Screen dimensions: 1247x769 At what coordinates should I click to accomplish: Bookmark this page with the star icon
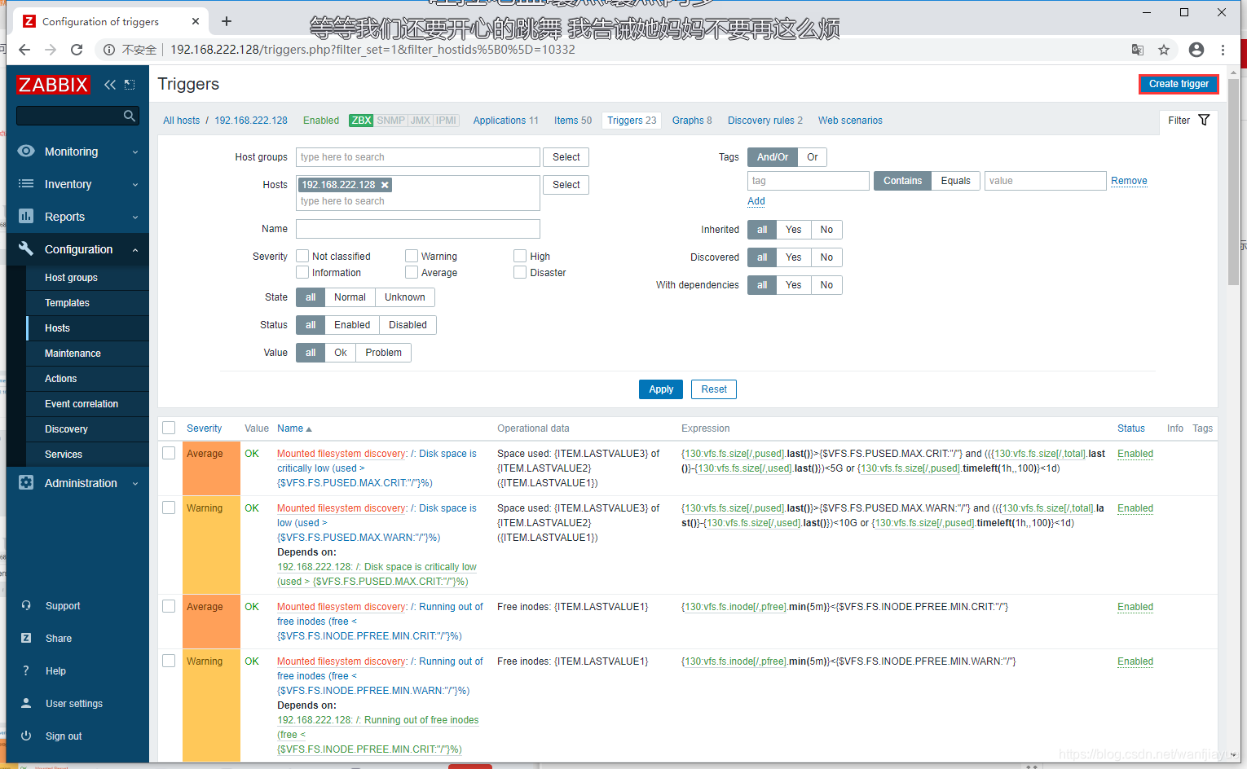(1164, 50)
